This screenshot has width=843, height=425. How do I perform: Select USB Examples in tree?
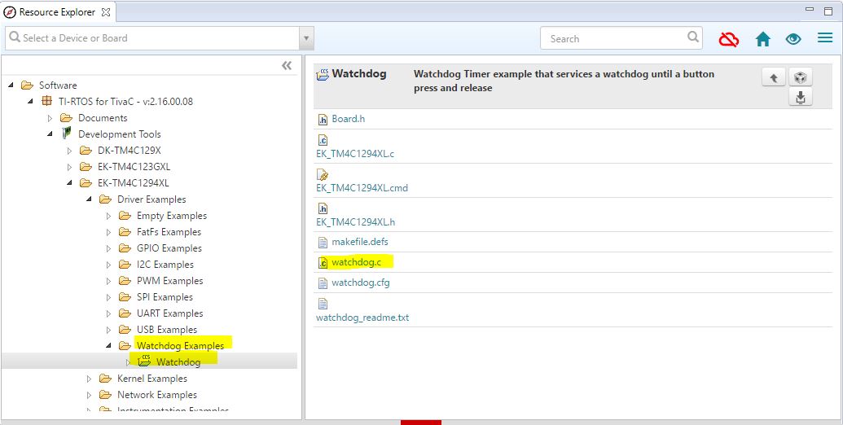pyautogui.click(x=167, y=330)
